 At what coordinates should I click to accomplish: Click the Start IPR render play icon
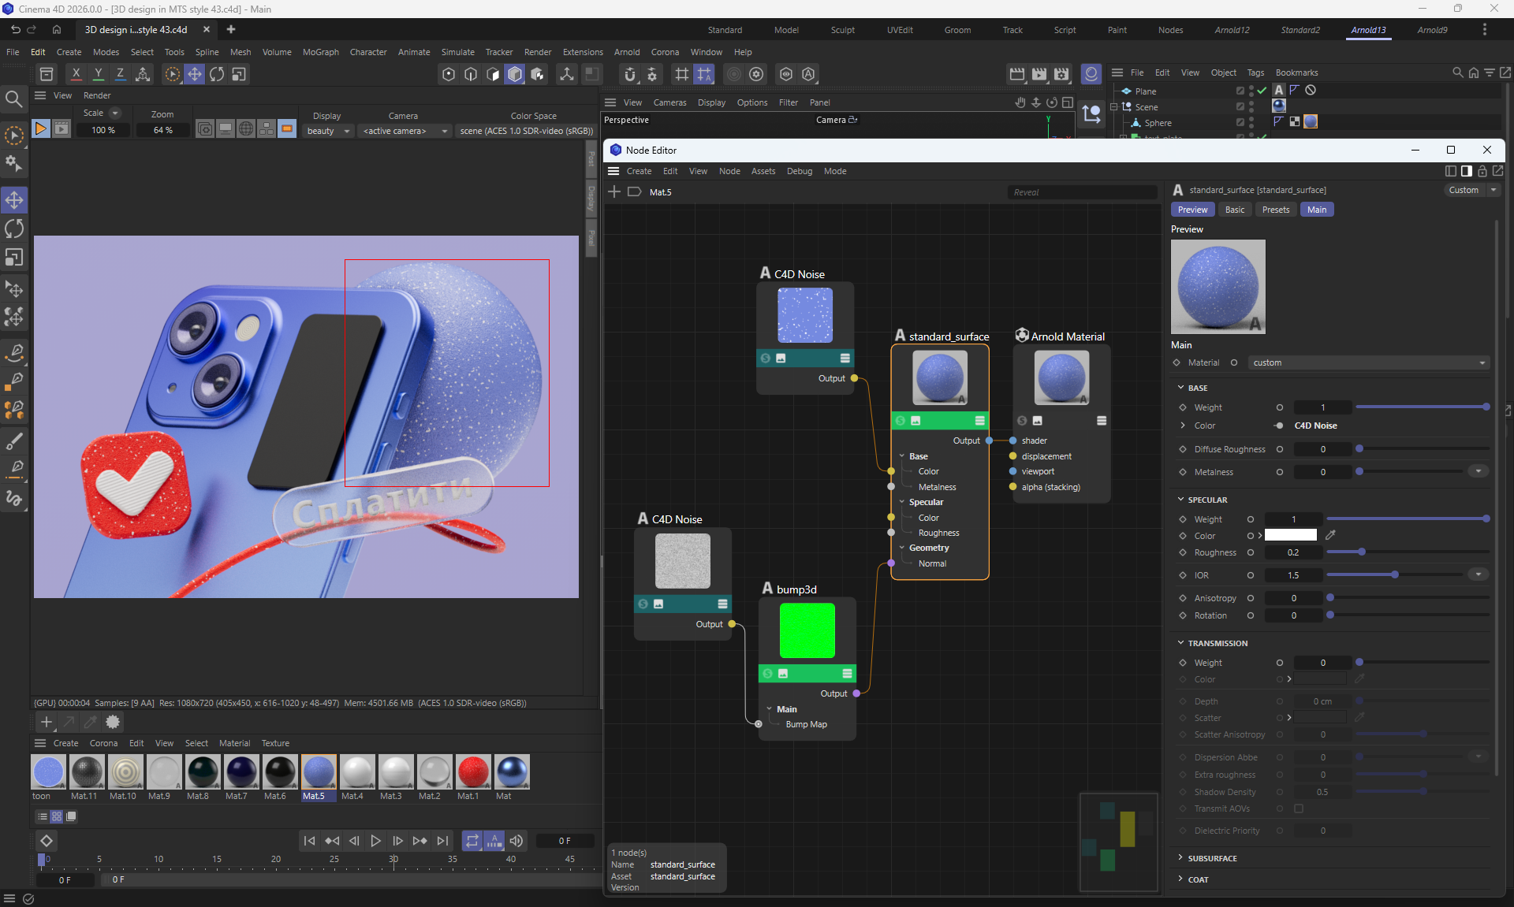(x=40, y=128)
